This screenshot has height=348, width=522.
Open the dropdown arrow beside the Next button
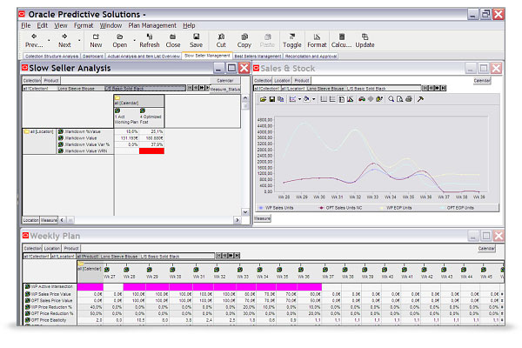pos(79,40)
